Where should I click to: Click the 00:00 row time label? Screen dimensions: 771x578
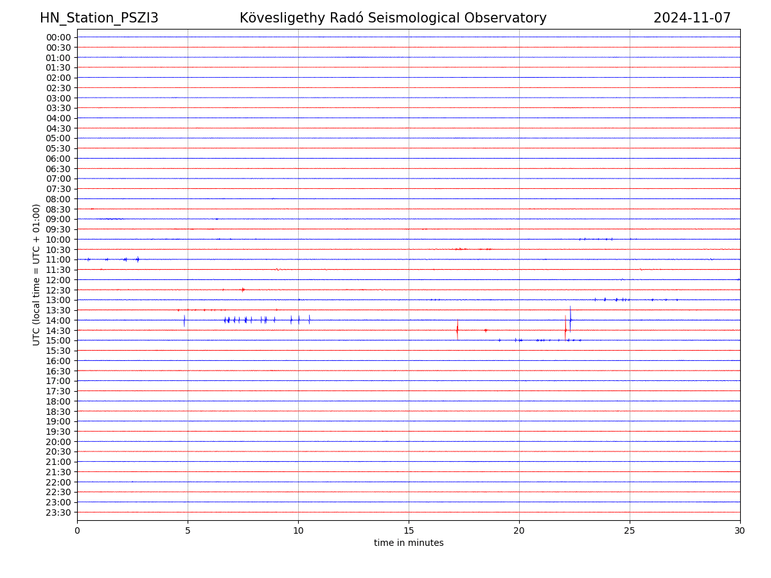pos(58,37)
